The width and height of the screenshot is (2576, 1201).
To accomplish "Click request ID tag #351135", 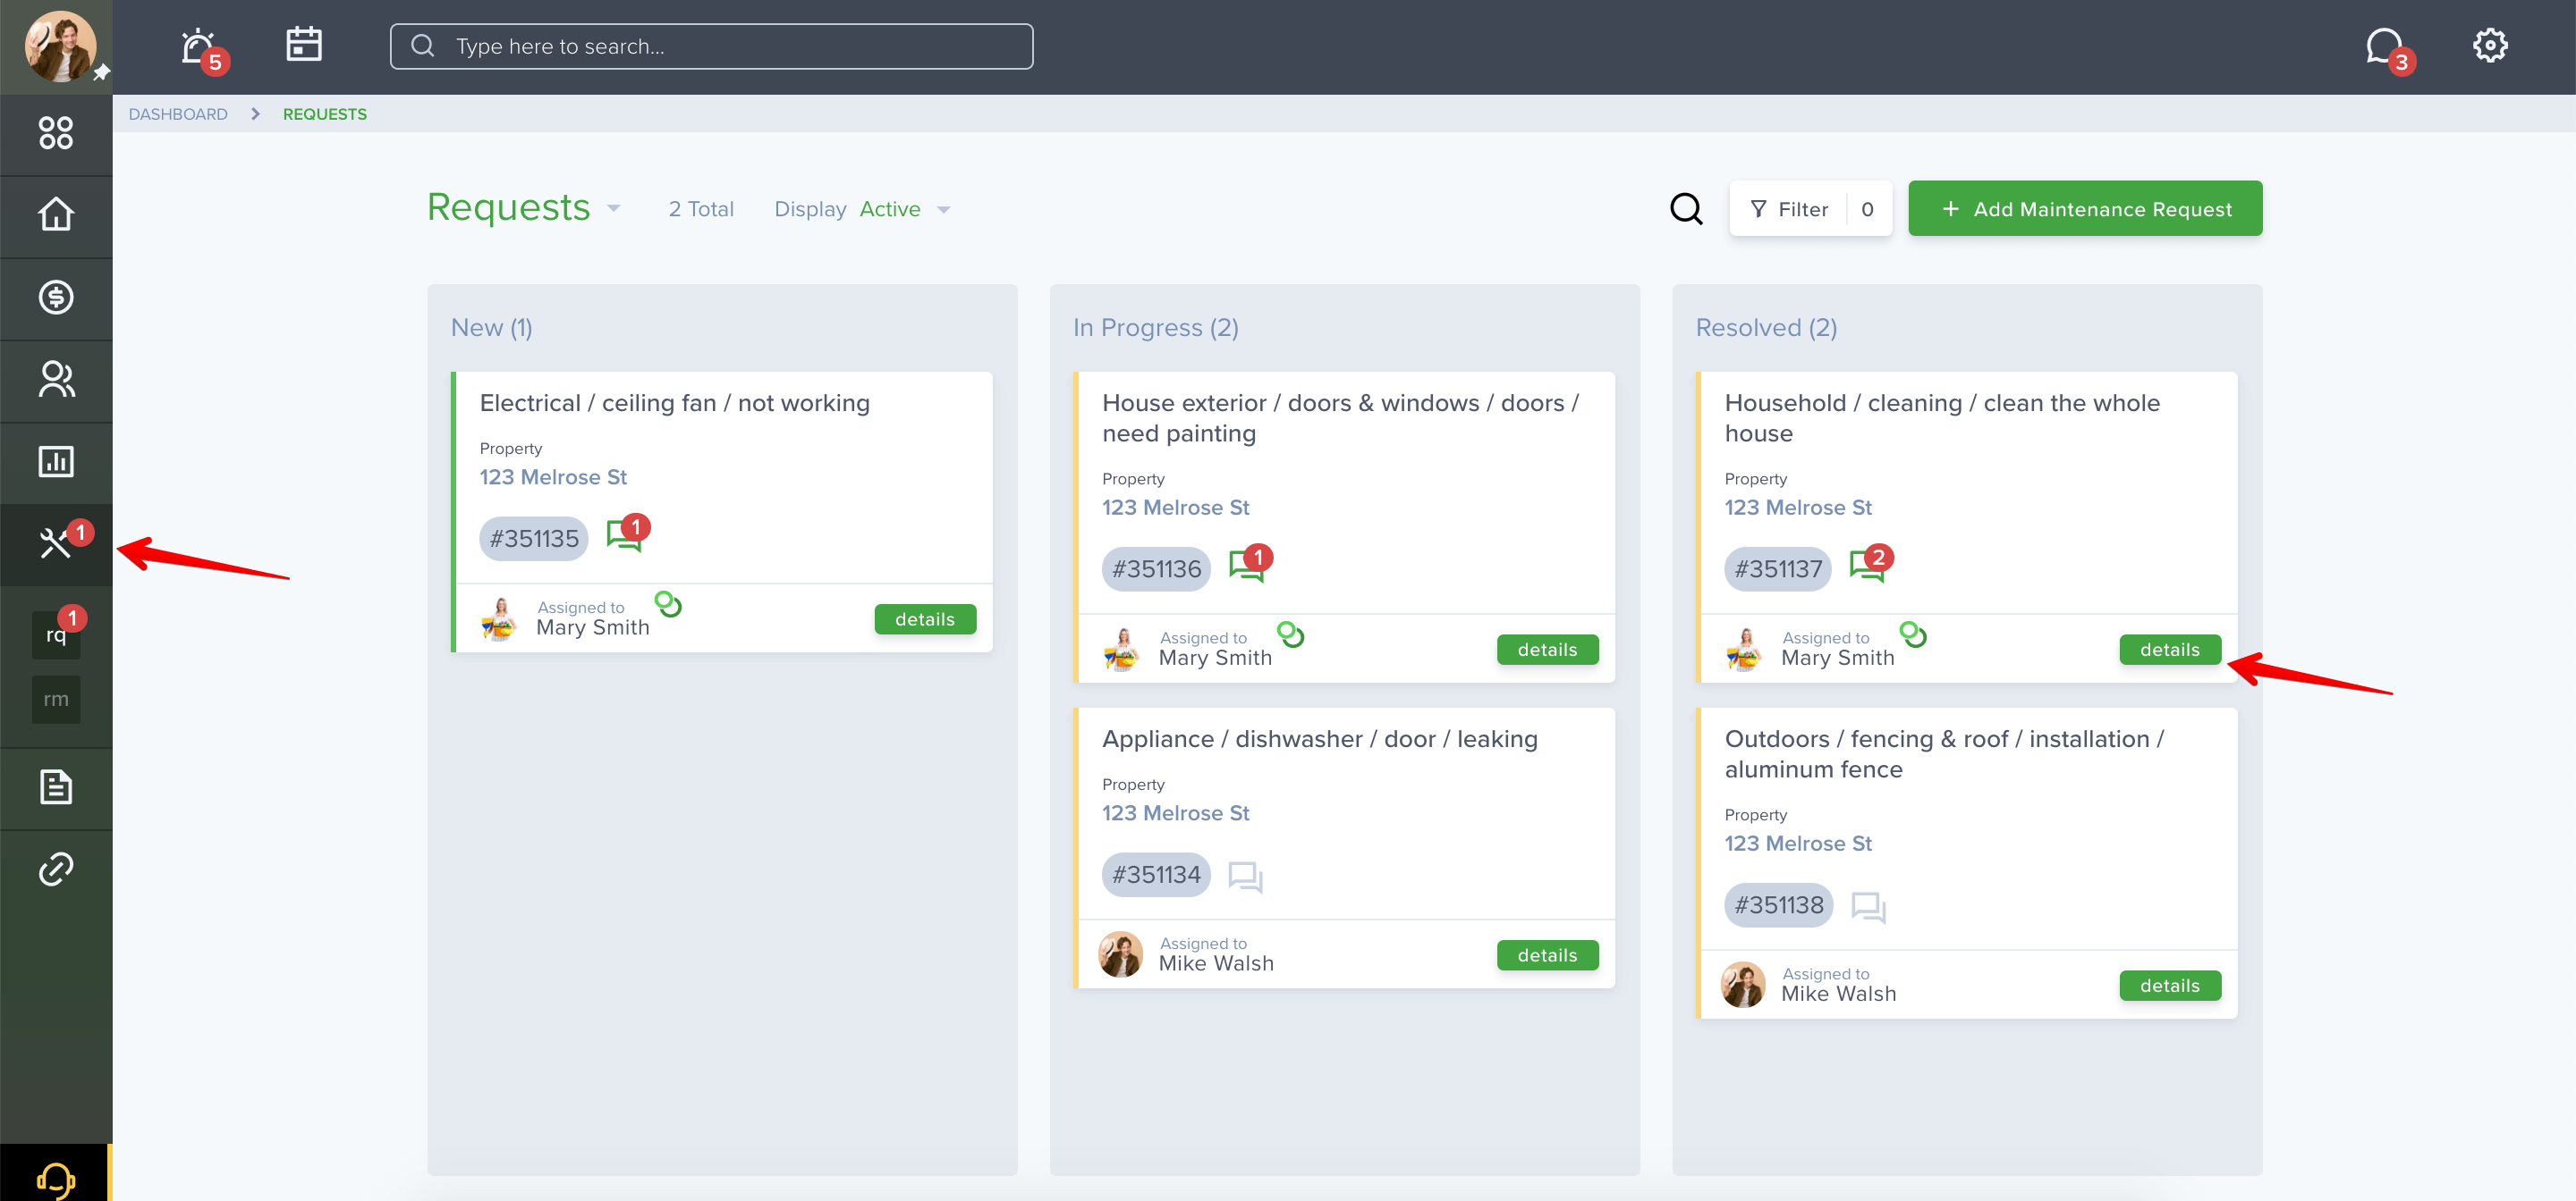I will [534, 539].
